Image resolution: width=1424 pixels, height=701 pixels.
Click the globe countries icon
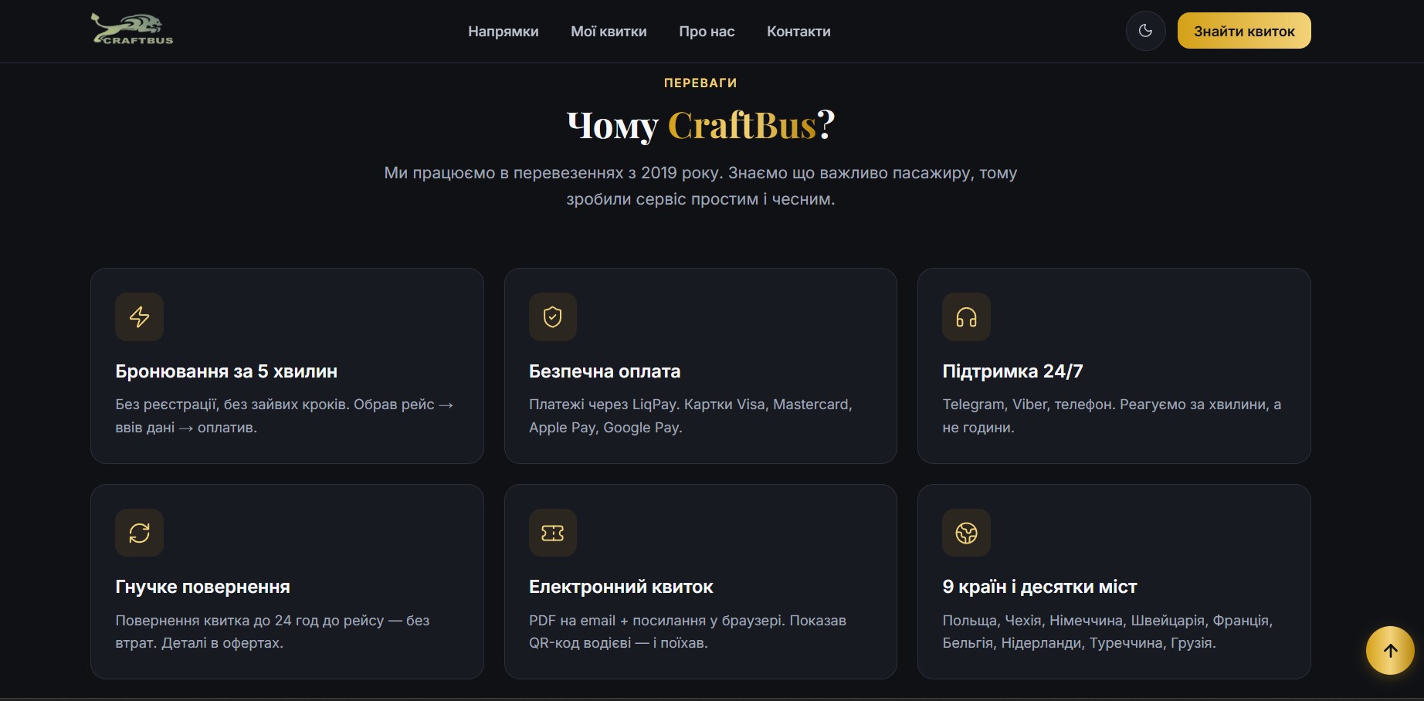click(x=966, y=533)
